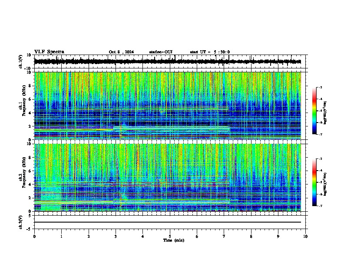Click the 'station=OUJ' label

point(161,52)
